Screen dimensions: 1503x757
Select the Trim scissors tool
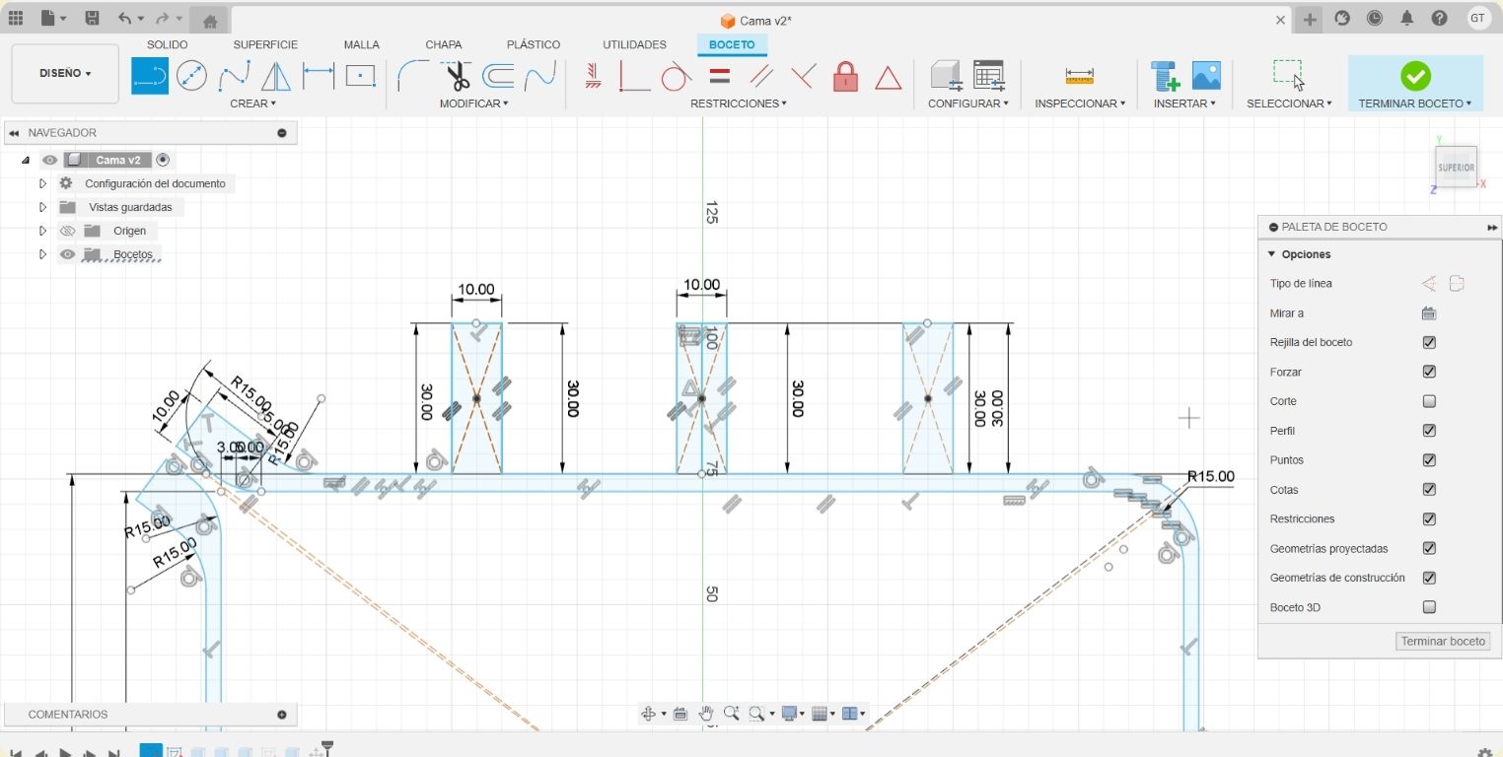[x=457, y=76]
